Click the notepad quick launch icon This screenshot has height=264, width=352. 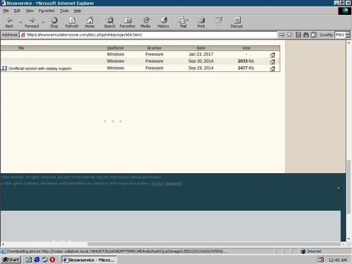(x=29, y=260)
